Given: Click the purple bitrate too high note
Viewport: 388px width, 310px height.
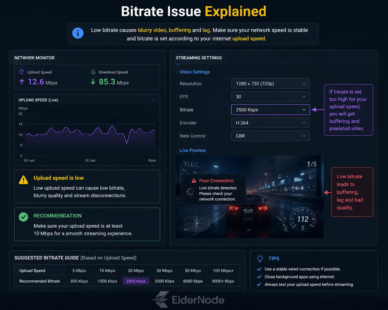Looking at the screenshot, I should pyautogui.click(x=348, y=110).
